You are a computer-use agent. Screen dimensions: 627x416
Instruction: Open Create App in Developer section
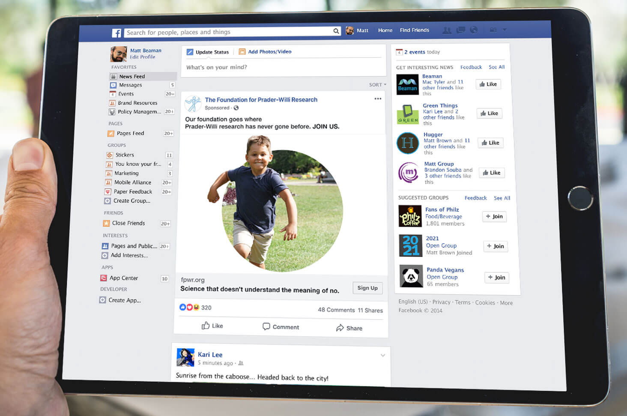(x=125, y=300)
